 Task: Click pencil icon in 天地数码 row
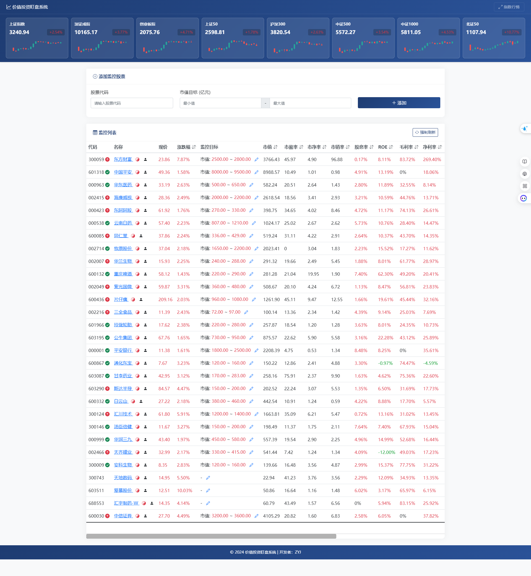click(x=208, y=478)
